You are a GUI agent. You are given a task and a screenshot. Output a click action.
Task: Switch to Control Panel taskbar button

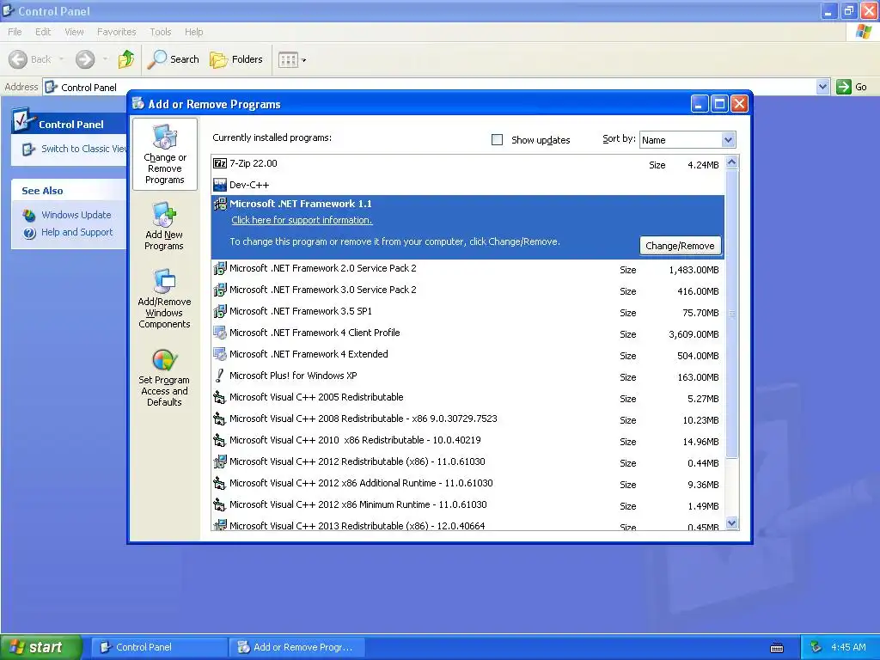tap(159, 647)
